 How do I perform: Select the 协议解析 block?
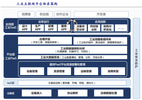coord(73,93)
